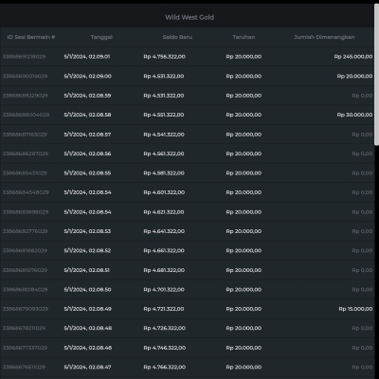Click Taruhan amount in the 02.09.01 row
This screenshot has width=379, height=379.
[244, 57]
